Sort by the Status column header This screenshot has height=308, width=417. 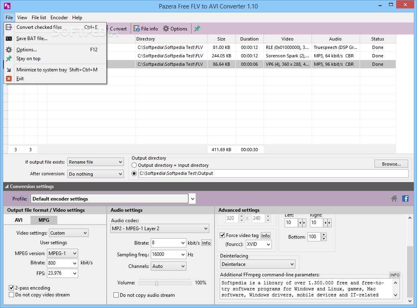pos(378,39)
